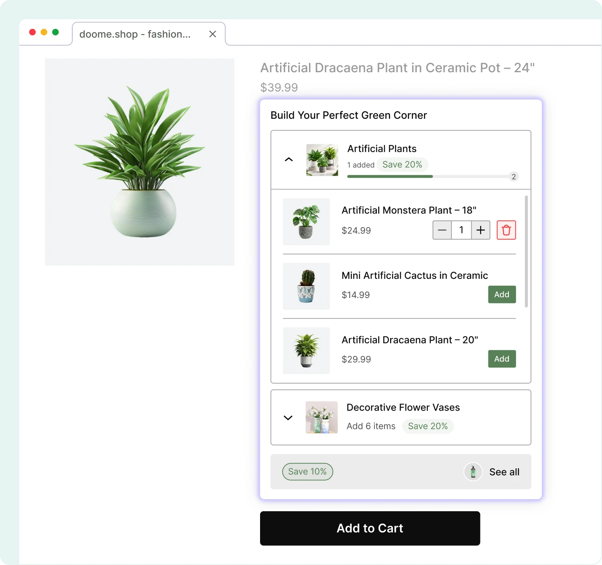602x565 pixels.
Task: Click the Artificial Monstera Plant – 18" title
Action: 409,210
